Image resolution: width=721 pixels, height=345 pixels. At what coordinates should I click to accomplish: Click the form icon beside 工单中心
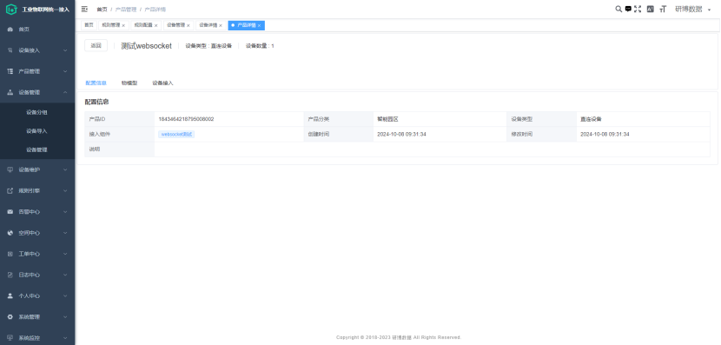pos(10,254)
